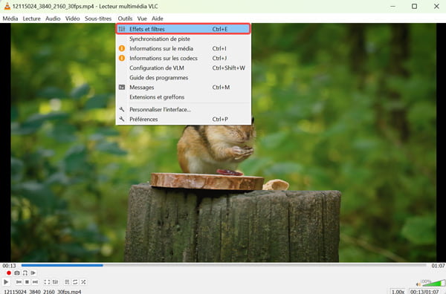Skip to the next media track
The image size is (446, 294).
coord(35,282)
